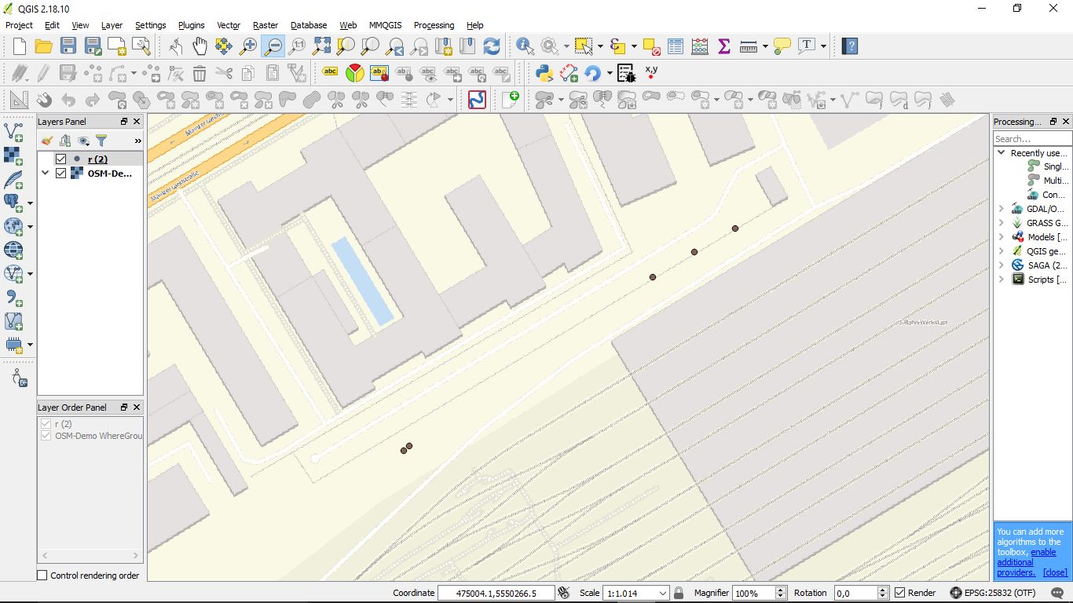The height and width of the screenshot is (603, 1073).
Task: Toggle visibility of r (2) layer
Action: pyautogui.click(x=60, y=159)
